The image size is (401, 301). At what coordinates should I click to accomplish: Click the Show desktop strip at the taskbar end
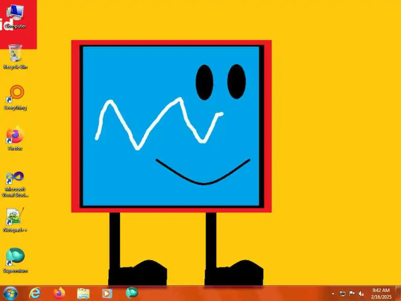pyautogui.click(x=398, y=294)
